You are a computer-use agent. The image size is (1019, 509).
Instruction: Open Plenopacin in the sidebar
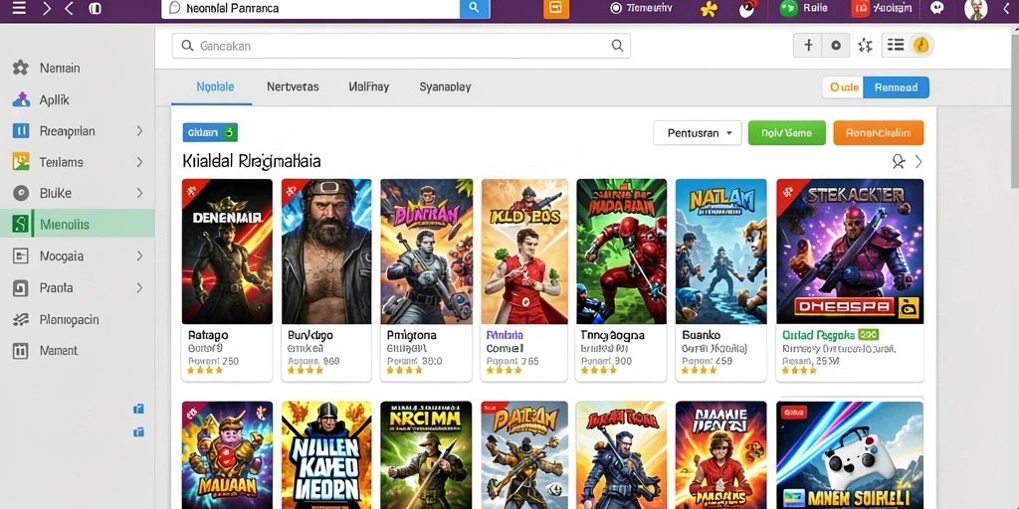point(69,319)
